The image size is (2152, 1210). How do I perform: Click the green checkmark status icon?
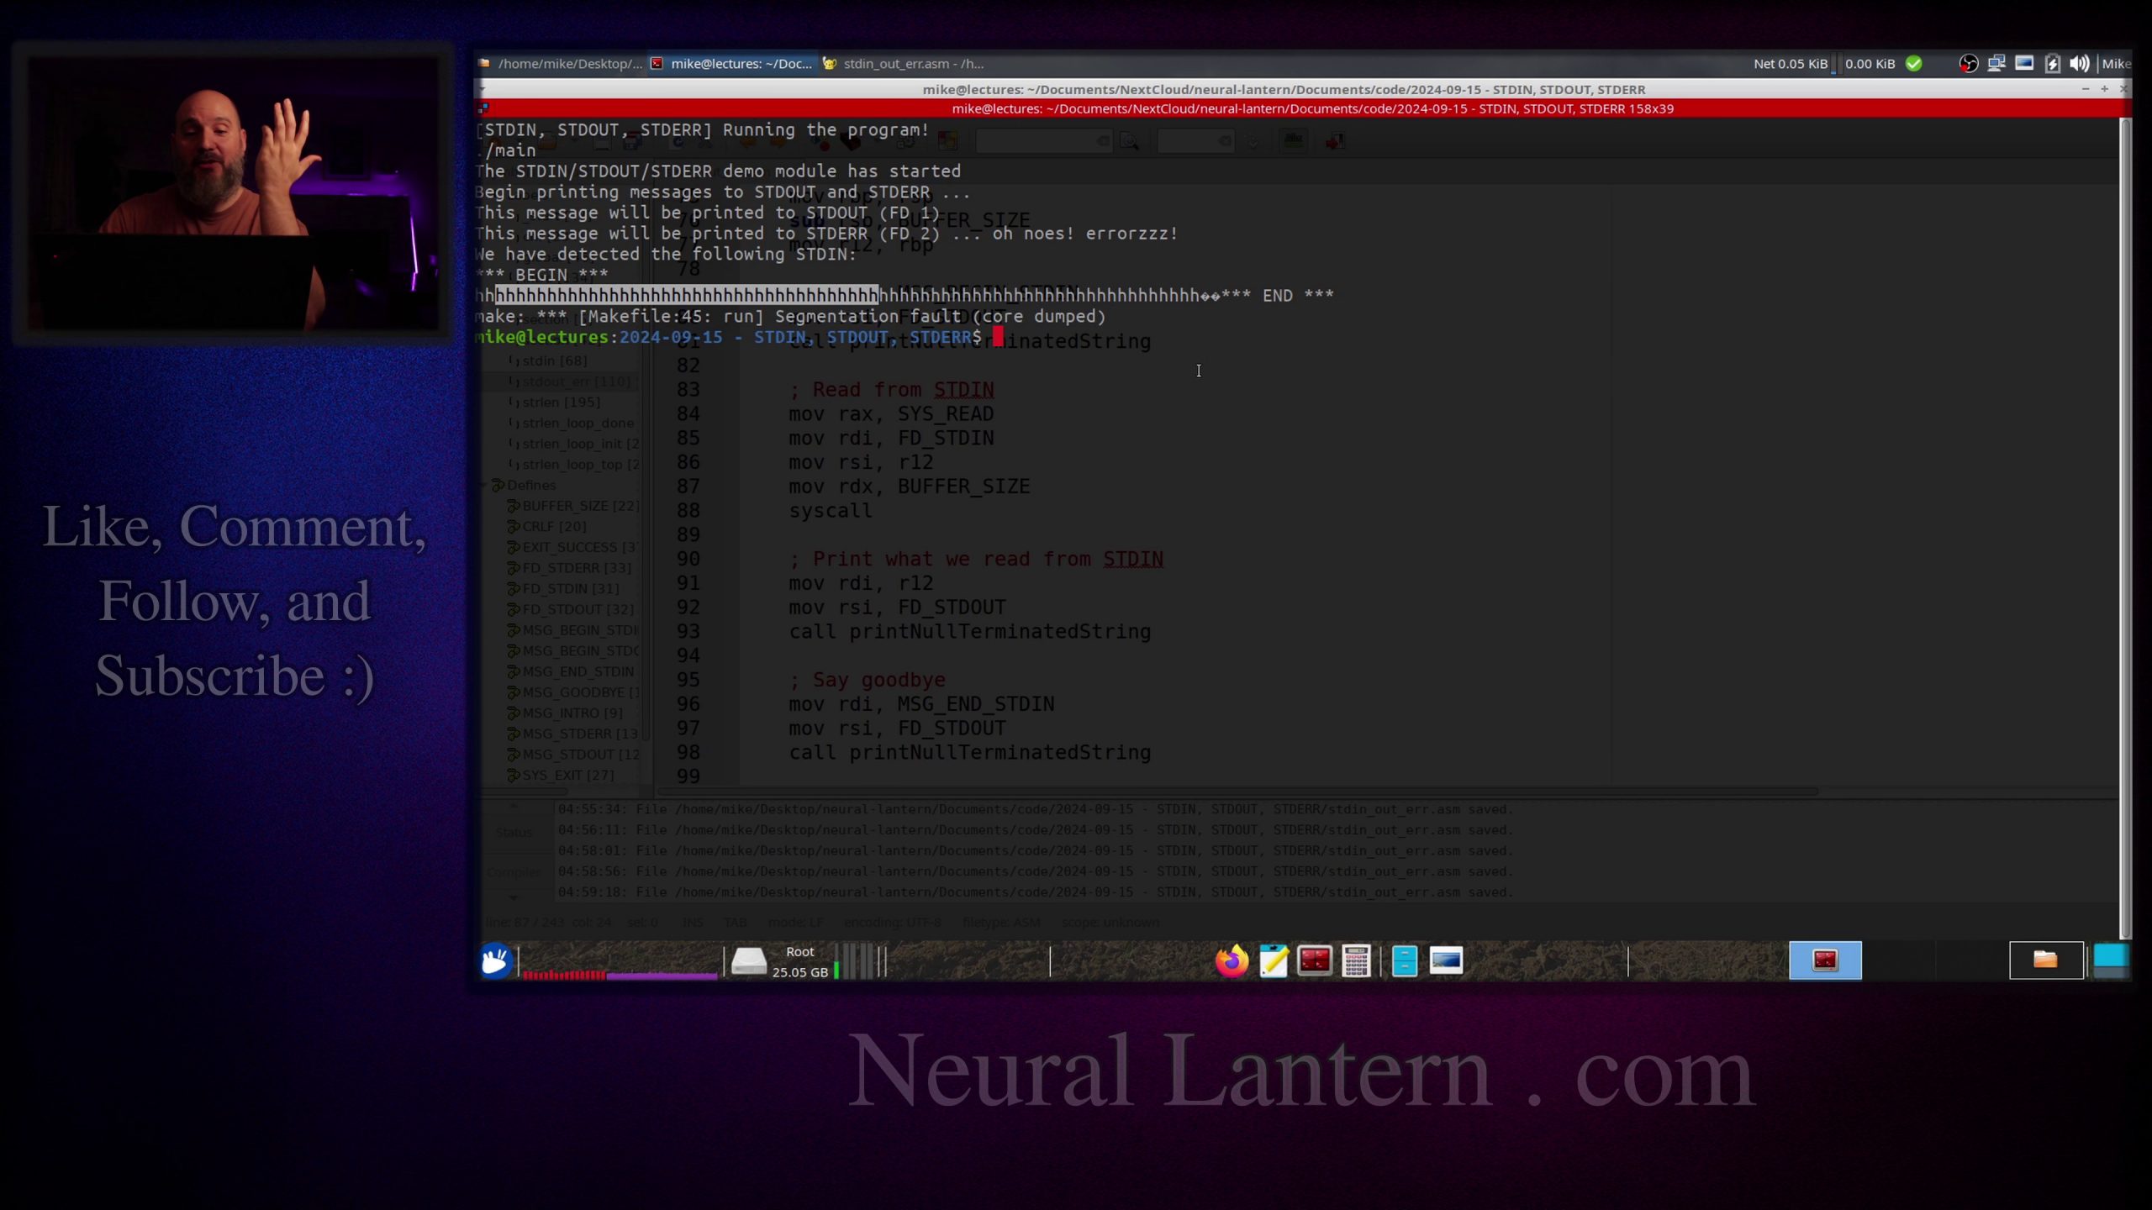pos(1914,64)
